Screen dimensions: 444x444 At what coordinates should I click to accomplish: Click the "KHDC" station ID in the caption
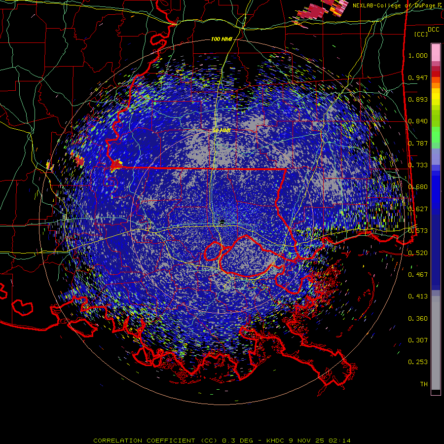click(276, 441)
